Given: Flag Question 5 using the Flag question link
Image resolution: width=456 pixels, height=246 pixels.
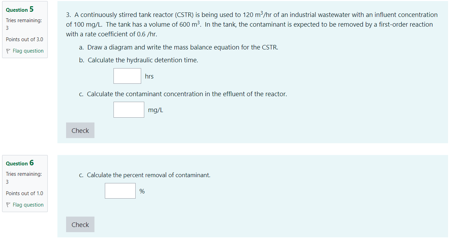Looking at the screenshot, I should pyautogui.click(x=28, y=51).
